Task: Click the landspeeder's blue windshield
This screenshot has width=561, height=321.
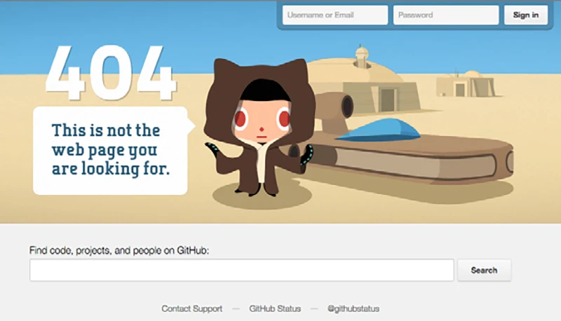Action: point(381,130)
